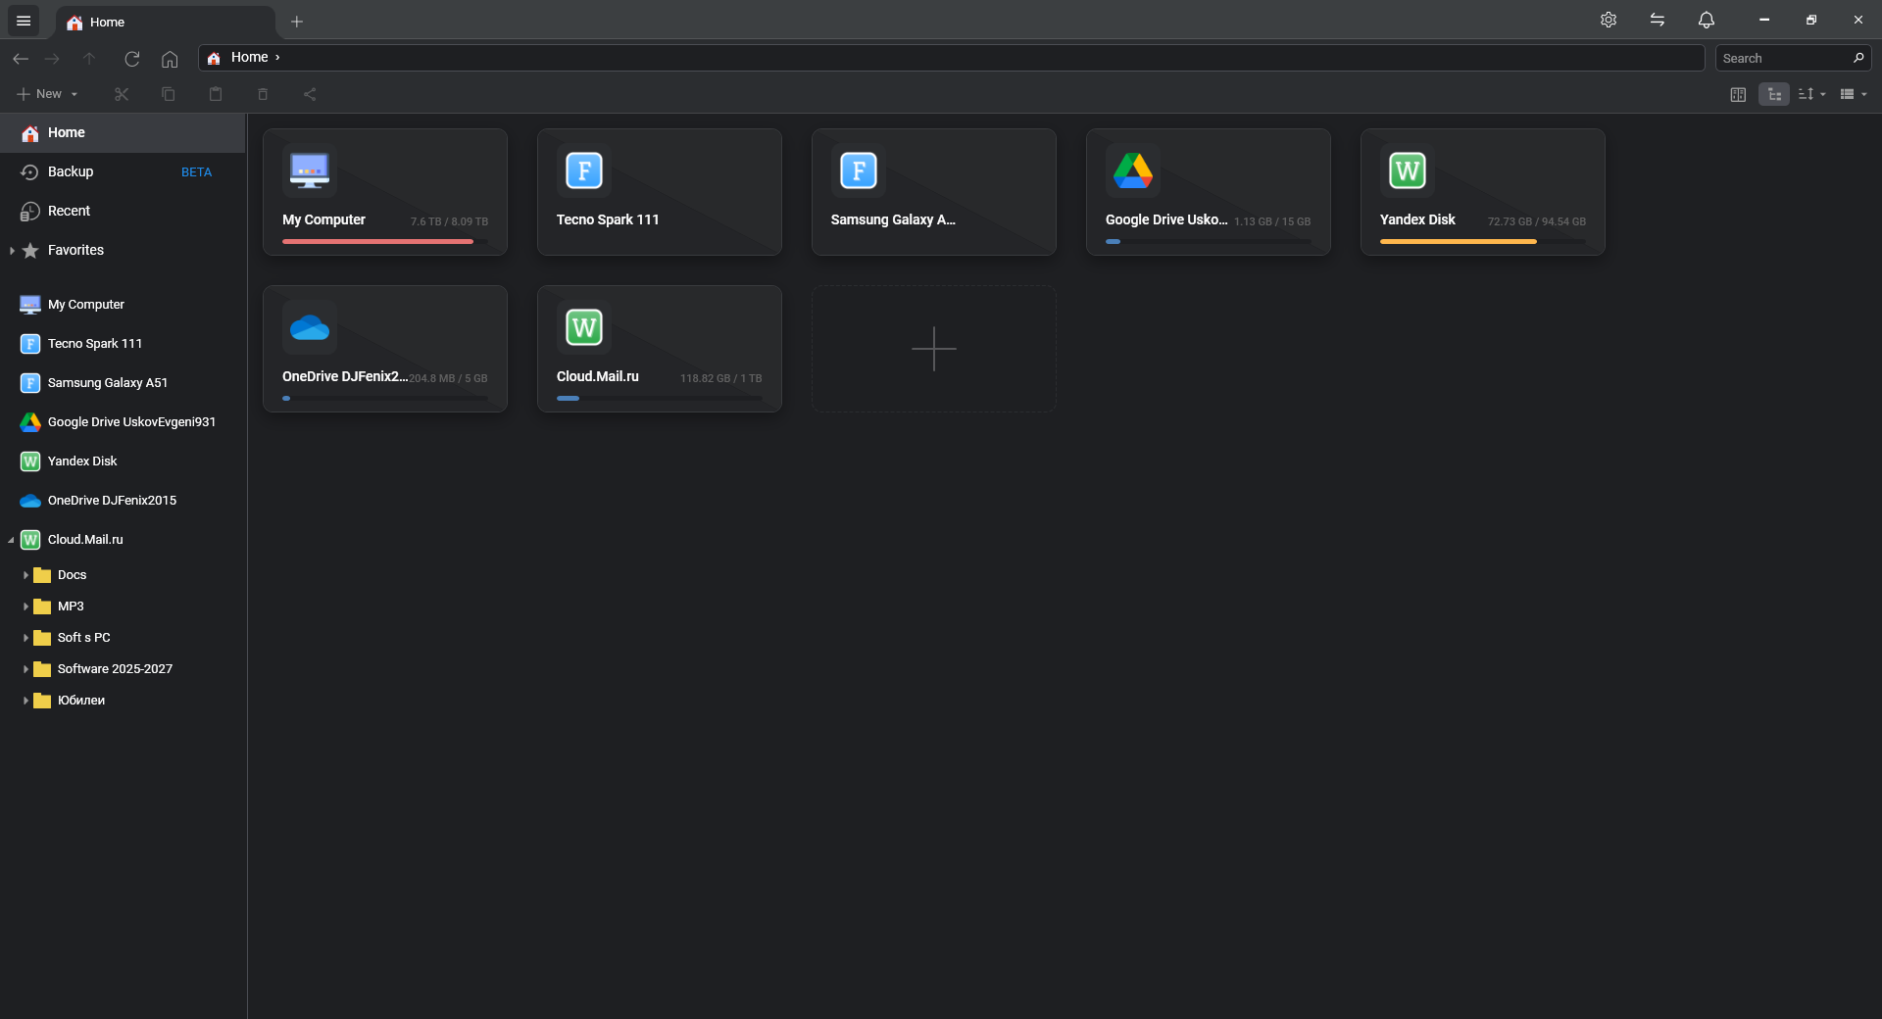Open the Yandex Disk card
Viewport: 1882px width, 1019px height.
point(1483,192)
